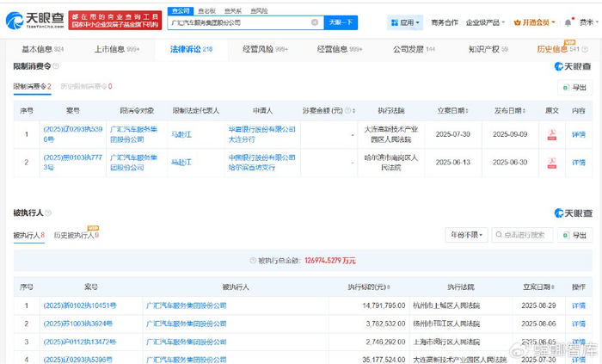Click amount 14,791,795.00
Viewport: 602px width, 364px height.
click(384, 305)
